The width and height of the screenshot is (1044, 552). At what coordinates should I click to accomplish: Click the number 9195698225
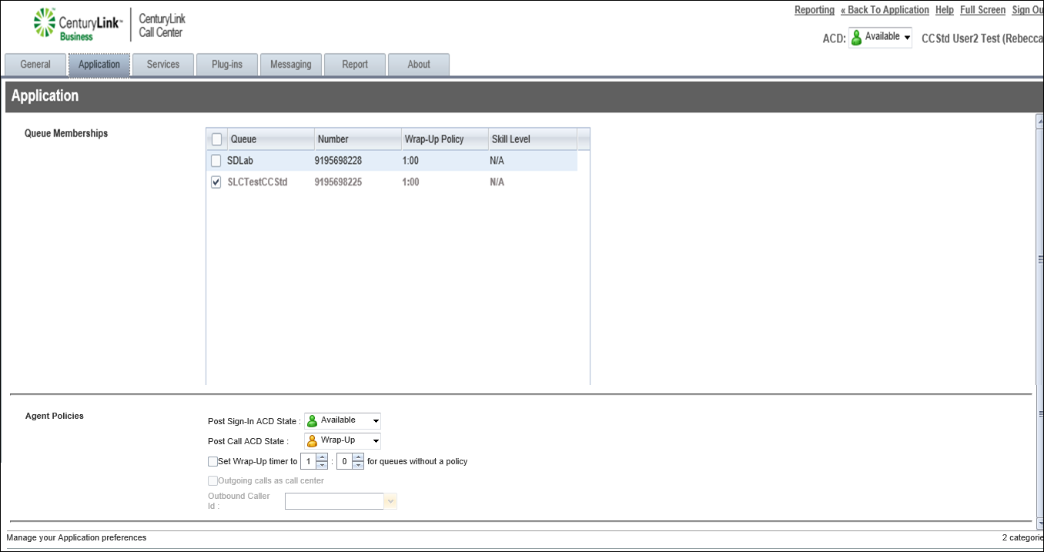click(x=338, y=182)
